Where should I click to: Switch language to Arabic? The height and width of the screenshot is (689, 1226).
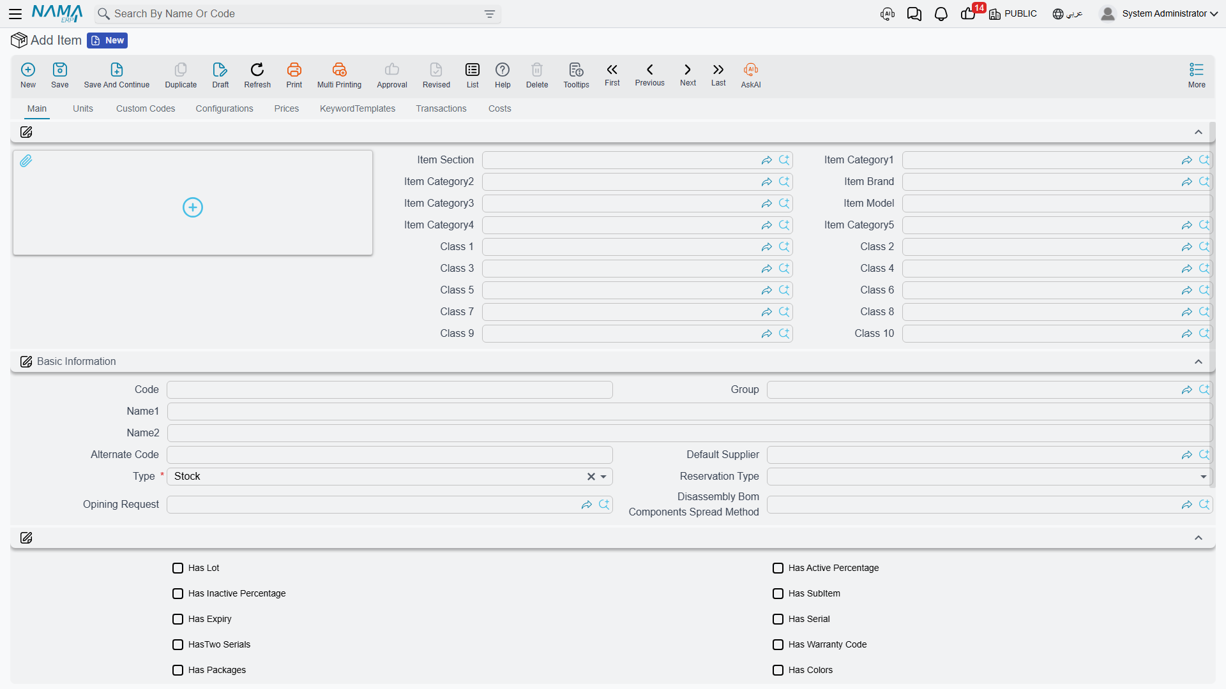(1068, 13)
